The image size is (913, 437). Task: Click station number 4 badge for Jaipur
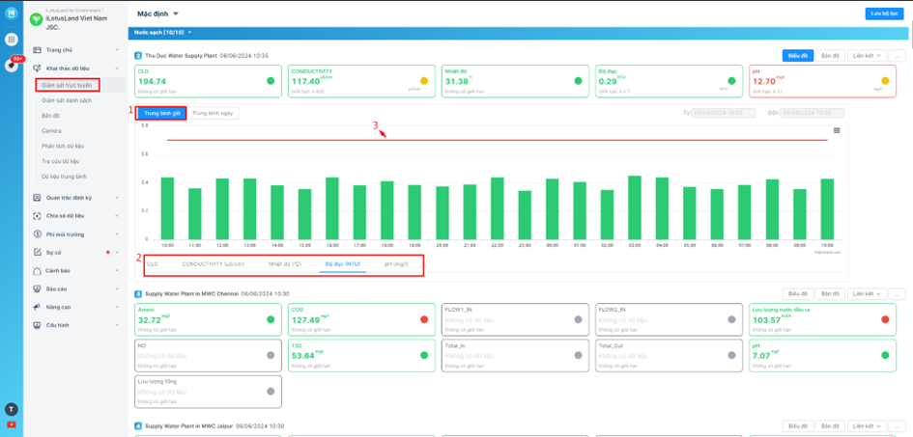(x=138, y=426)
